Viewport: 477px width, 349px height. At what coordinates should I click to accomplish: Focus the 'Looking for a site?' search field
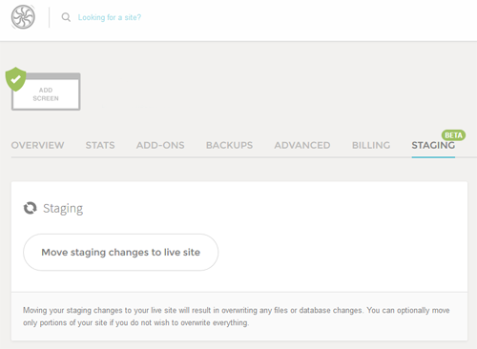click(110, 17)
